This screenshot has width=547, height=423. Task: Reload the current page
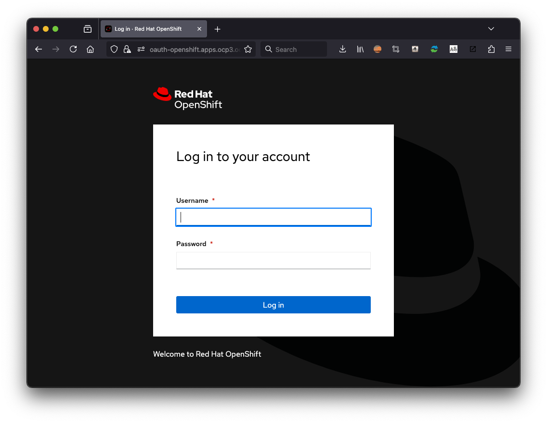[73, 49]
